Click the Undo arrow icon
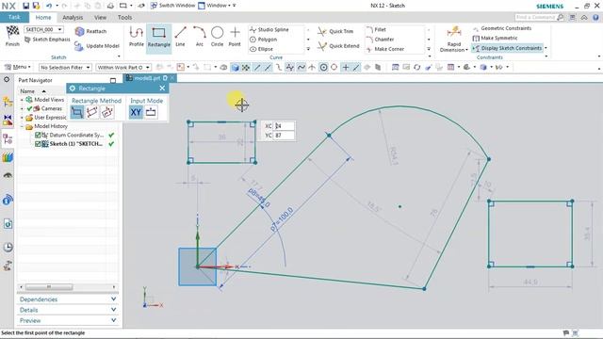Viewport: 603px width, 339px height. pos(49,6)
